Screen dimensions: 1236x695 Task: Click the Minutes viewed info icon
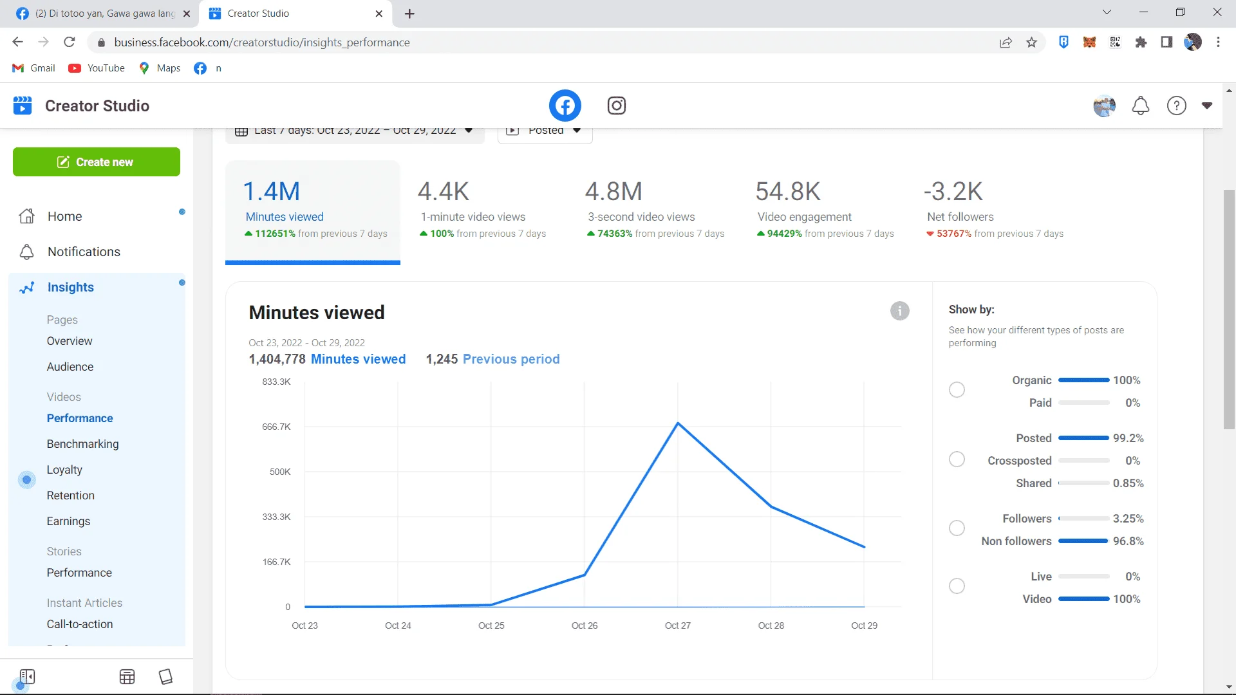click(899, 311)
